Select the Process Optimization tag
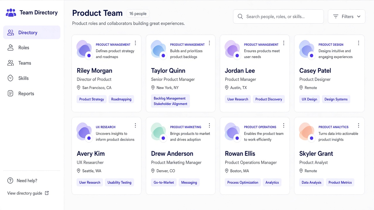 (243, 182)
